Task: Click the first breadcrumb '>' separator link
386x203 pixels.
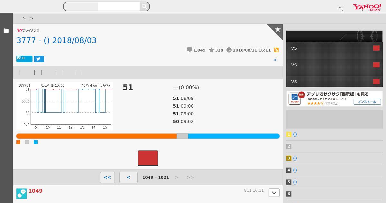Action: [x=24, y=18]
